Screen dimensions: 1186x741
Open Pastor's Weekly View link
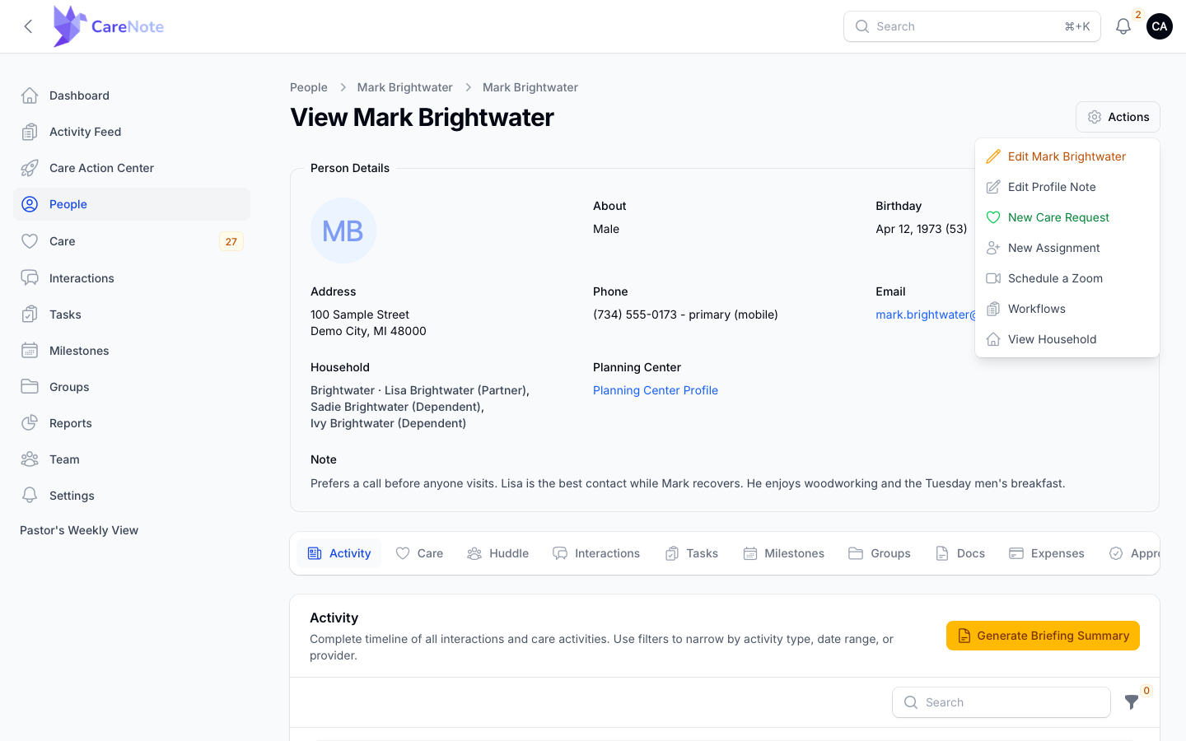point(79,530)
